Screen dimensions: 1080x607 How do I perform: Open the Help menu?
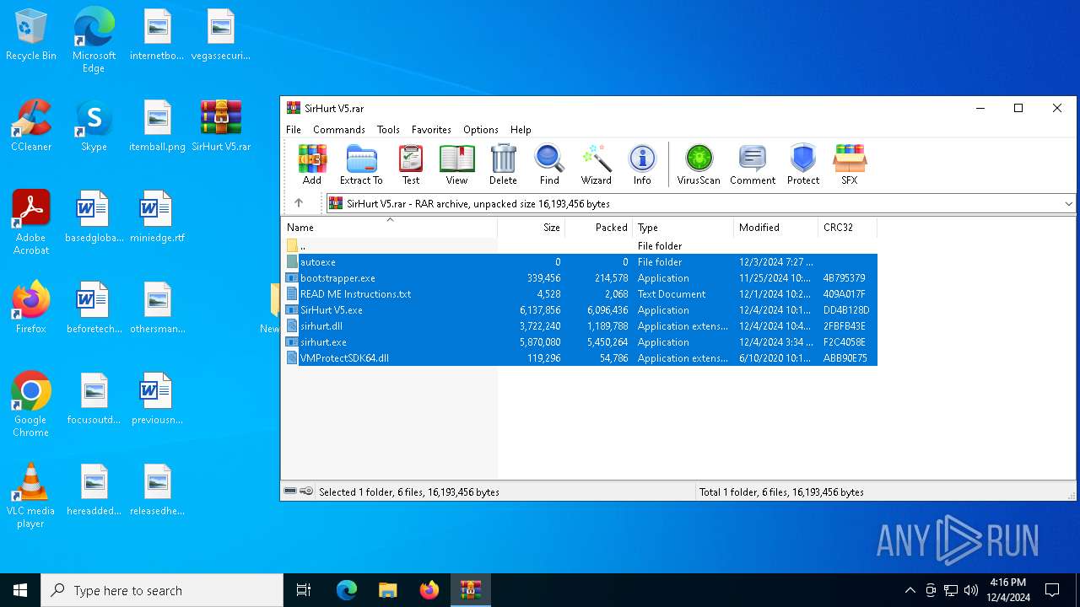[x=521, y=130]
